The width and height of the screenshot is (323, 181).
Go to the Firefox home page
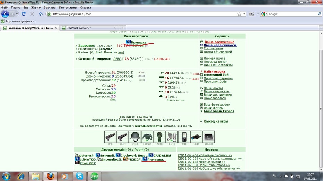[x=41, y=14]
